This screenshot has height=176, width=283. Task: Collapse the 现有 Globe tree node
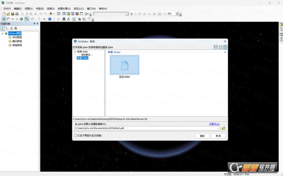[x=75, y=52]
